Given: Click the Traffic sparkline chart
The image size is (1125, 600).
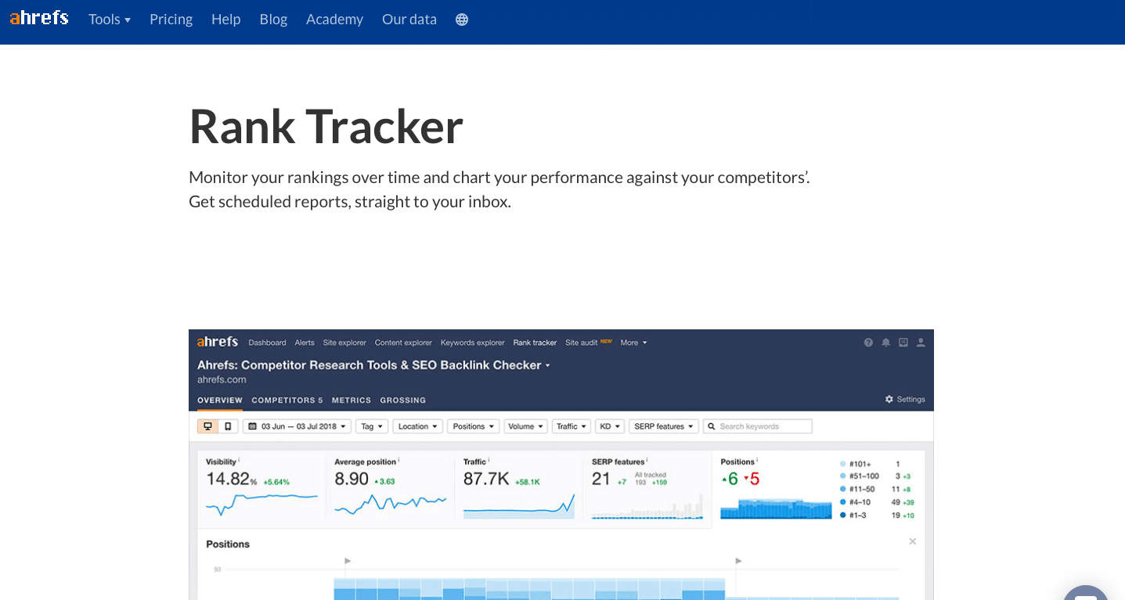Looking at the screenshot, I should coord(519,506).
